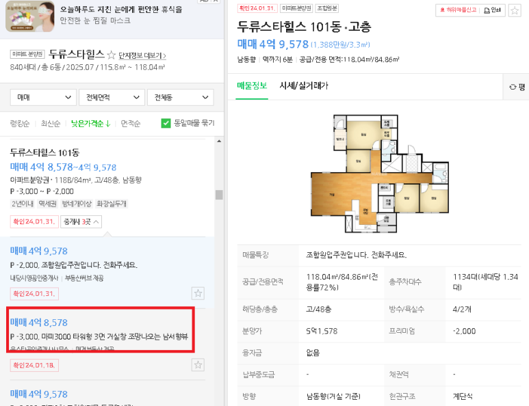Report false listing via 허위매물신고
Image resolution: width=529 pixels, height=406 pixels.
tap(458, 10)
